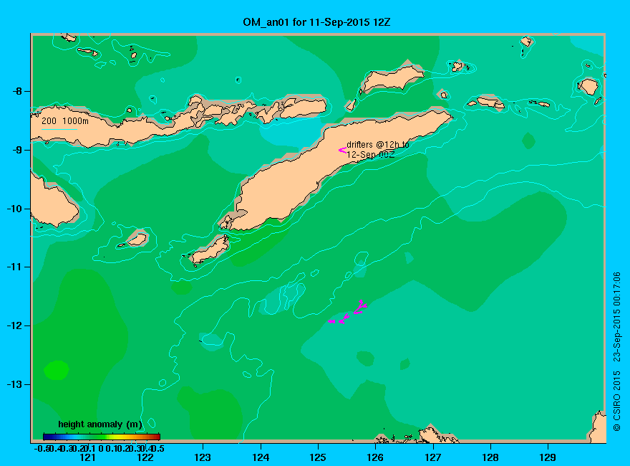Click the longitude axis label "127"
The image size is (630, 466).
pos(433,457)
